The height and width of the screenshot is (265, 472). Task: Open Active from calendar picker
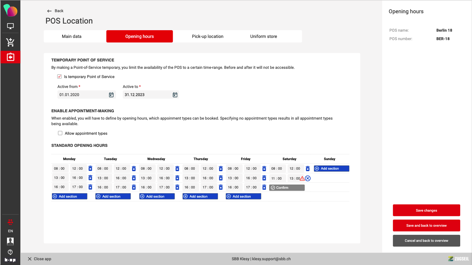pyautogui.click(x=111, y=95)
